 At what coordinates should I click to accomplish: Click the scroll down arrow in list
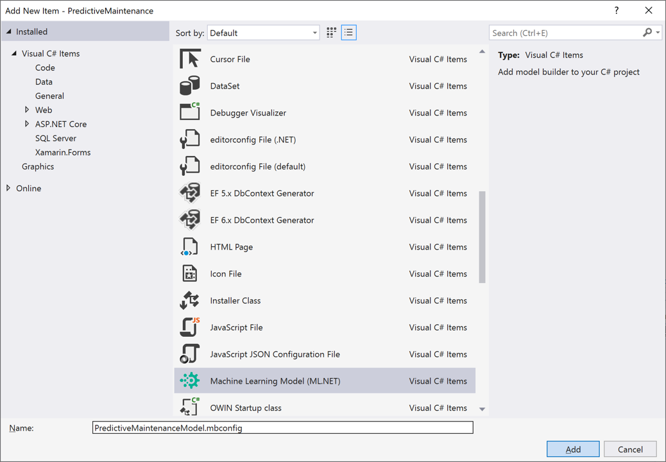tap(482, 409)
